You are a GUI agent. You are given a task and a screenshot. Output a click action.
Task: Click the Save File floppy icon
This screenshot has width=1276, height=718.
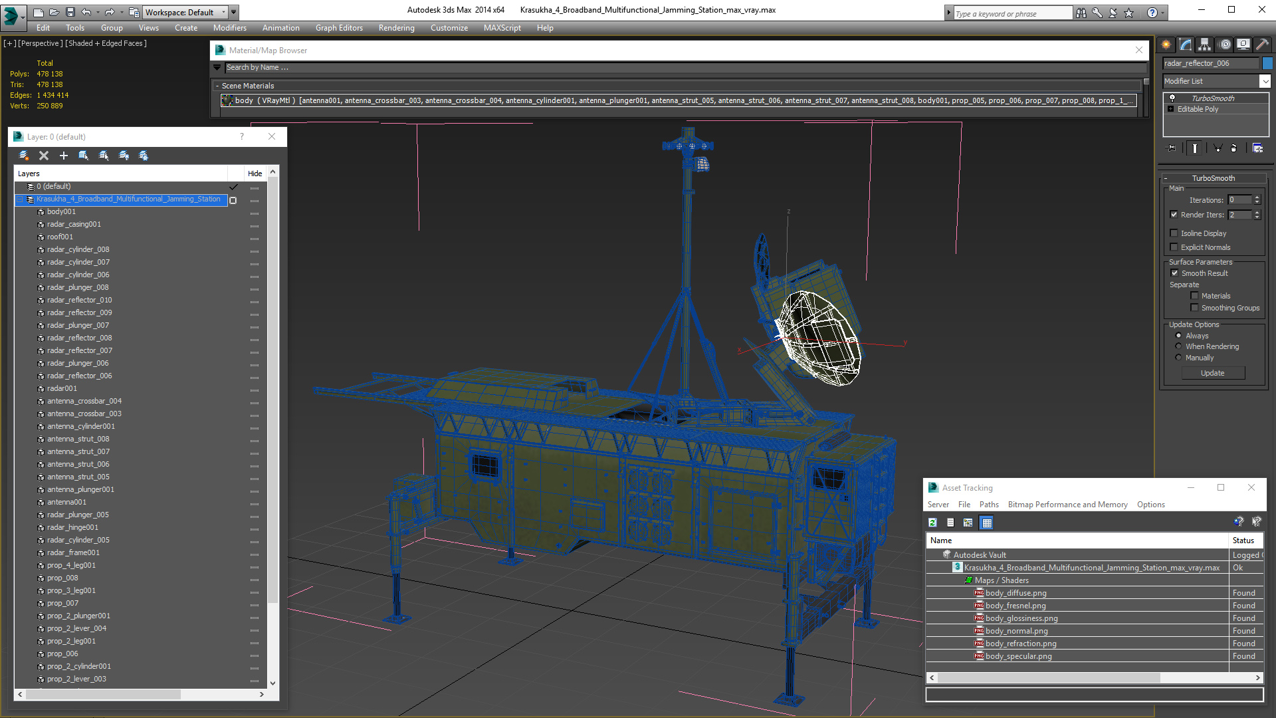point(69,12)
